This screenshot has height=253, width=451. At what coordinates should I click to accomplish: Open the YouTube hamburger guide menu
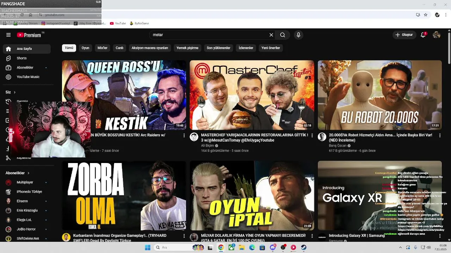8,35
